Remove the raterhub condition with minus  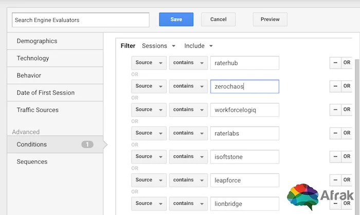click(x=335, y=63)
